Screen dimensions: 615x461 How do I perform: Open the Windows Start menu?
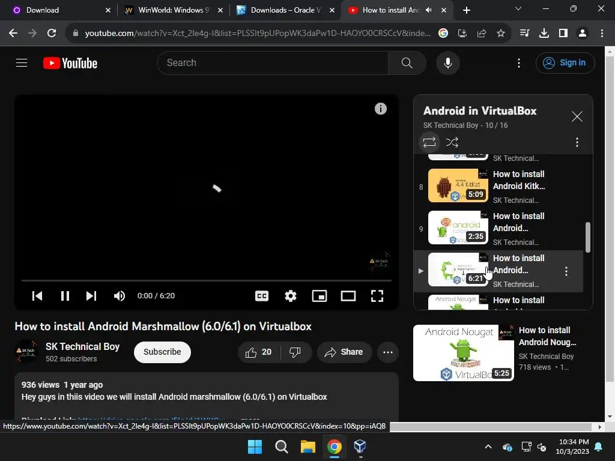point(255,447)
